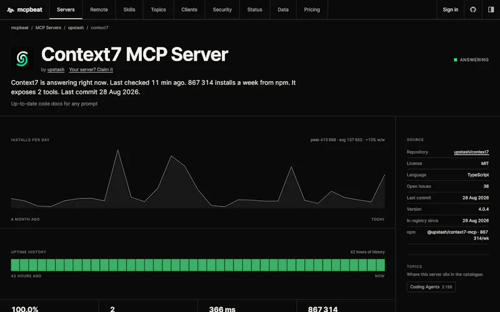Click the context7 breadcrumb item
The width and height of the screenshot is (500, 312).
99,27
